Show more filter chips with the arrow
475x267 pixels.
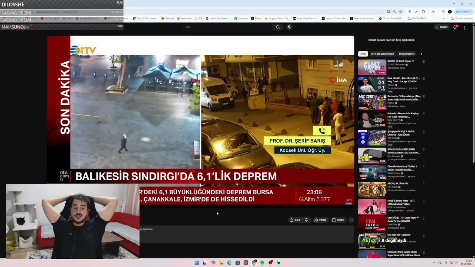pos(421,54)
